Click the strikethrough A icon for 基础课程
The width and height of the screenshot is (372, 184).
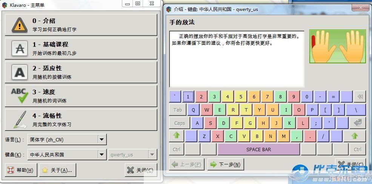(20, 49)
